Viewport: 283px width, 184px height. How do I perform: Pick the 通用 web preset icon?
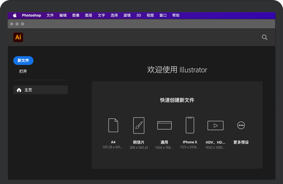164,125
